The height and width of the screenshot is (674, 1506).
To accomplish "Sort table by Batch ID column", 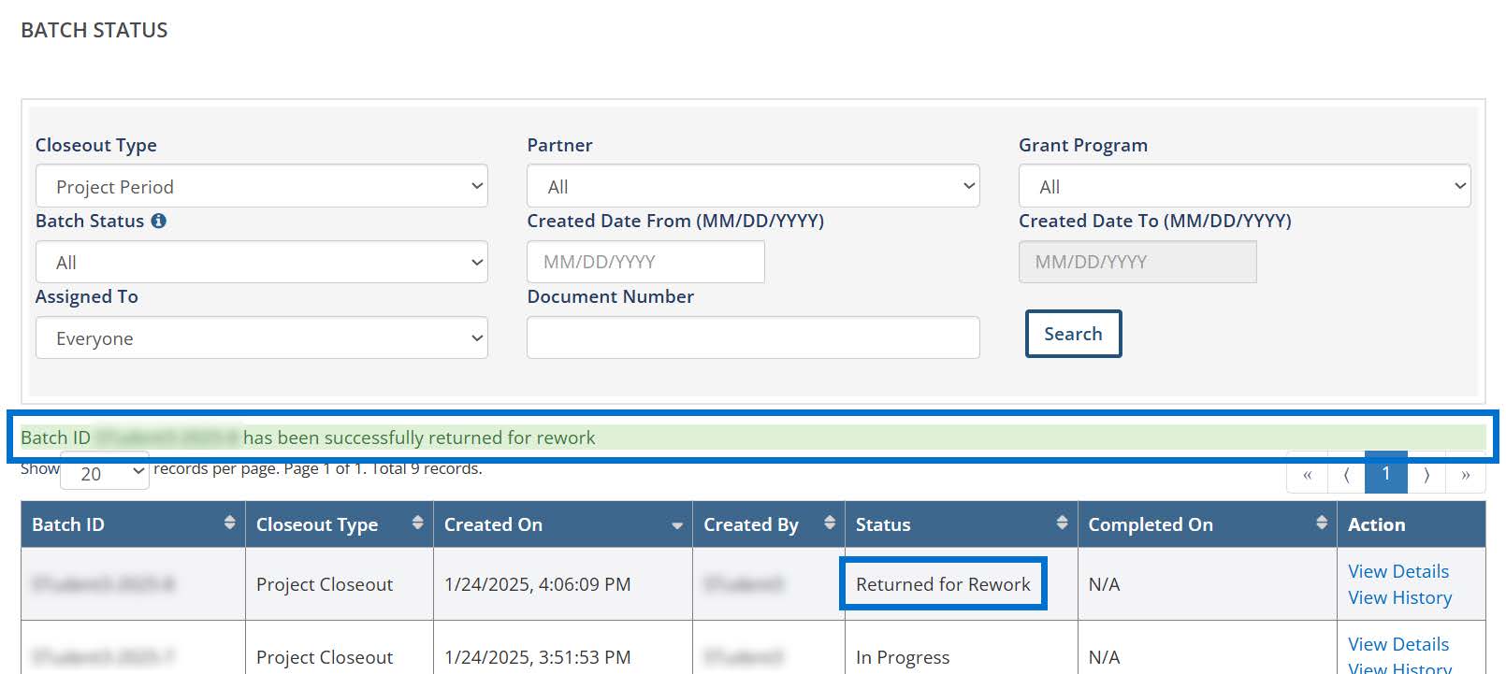I will (x=229, y=523).
